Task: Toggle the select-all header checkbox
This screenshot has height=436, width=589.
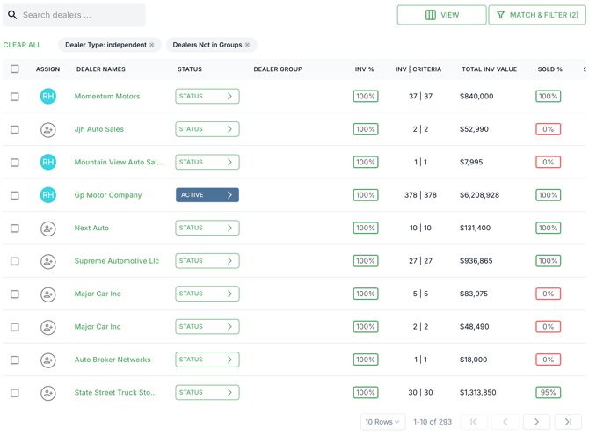Action: pyautogui.click(x=15, y=69)
